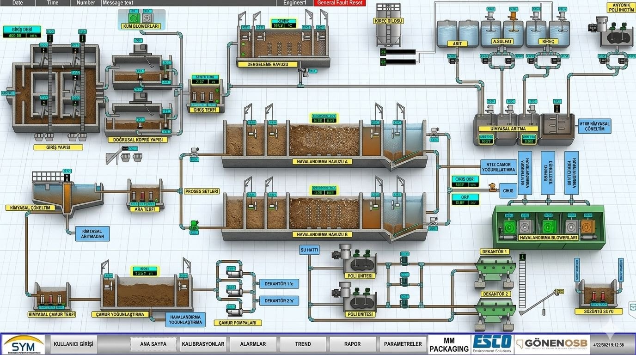Click the HAVALANDIRMA HAVUZU A label
This screenshot has width=636, height=355.
[x=323, y=162]
